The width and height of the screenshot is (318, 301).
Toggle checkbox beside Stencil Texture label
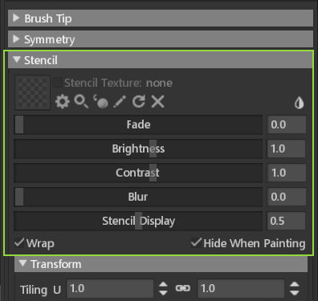(x=57, y=83)
